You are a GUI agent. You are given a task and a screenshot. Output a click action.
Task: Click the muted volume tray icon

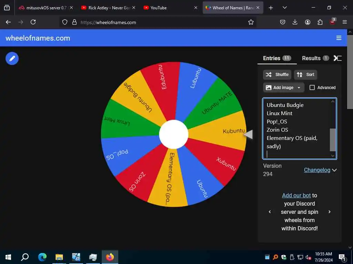(x=309, y=257)
